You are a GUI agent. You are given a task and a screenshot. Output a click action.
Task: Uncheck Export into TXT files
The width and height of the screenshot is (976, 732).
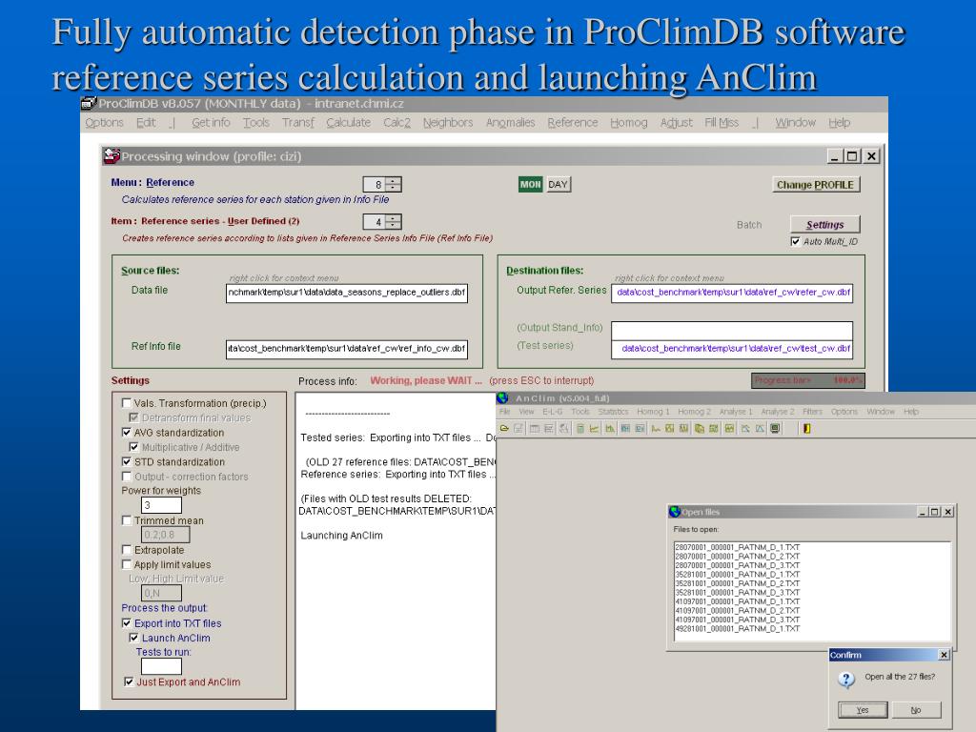tap(127, 623)
